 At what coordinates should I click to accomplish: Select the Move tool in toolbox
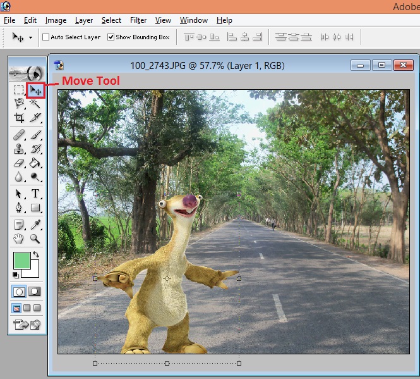(35, 90)
